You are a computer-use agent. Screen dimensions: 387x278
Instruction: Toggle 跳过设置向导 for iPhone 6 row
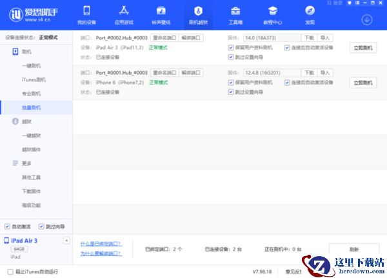click(231, 92)
